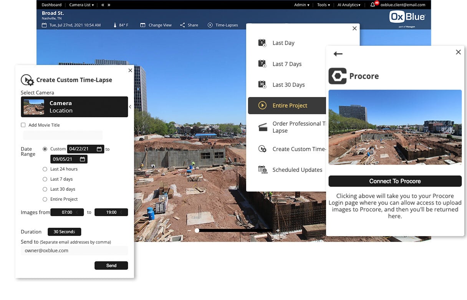
Task: Select the Last 24 hours radio button
Action: pos(45,169)
